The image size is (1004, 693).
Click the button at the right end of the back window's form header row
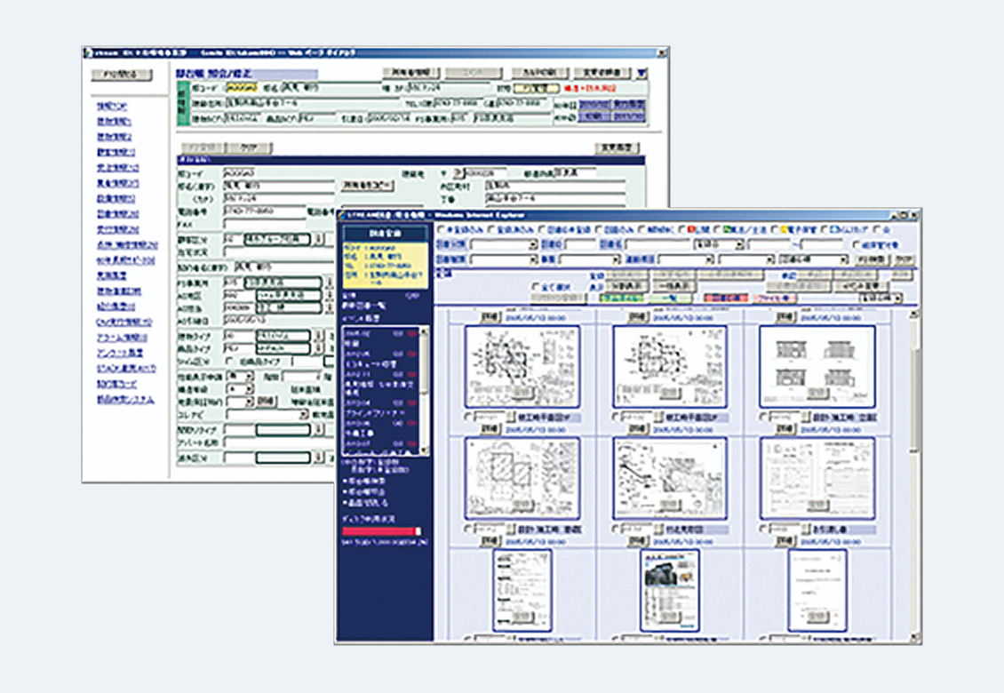click(618, 148)
